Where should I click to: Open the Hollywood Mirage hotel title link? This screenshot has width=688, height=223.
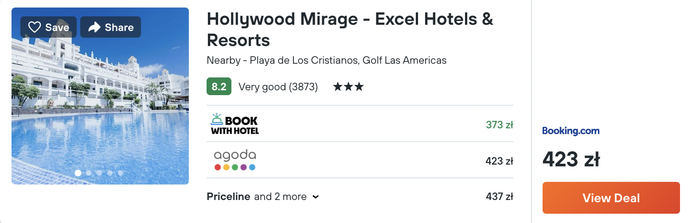click(x=350, y=29)
